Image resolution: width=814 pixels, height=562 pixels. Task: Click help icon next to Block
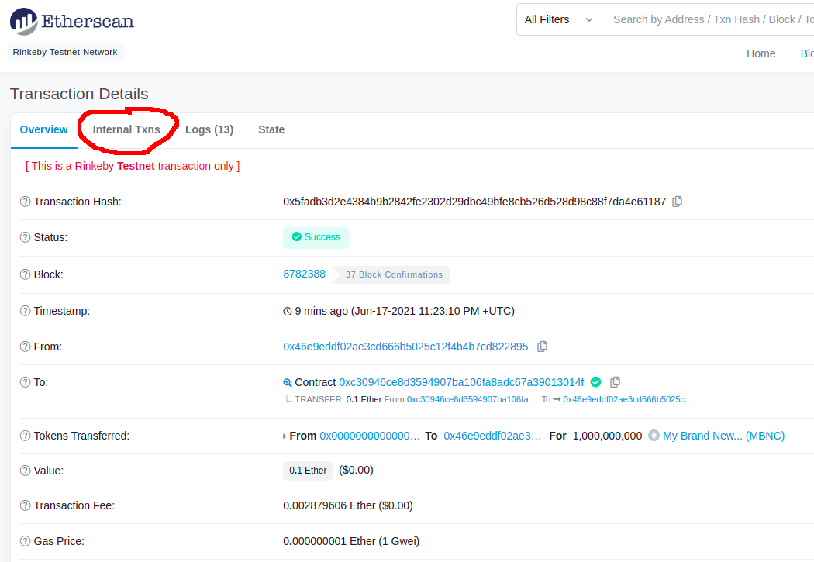click(x=25, y=274)
